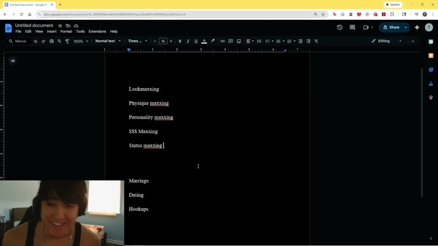Open the text color picker
Screen dimensions: 438x246
[x=204, y=41]
